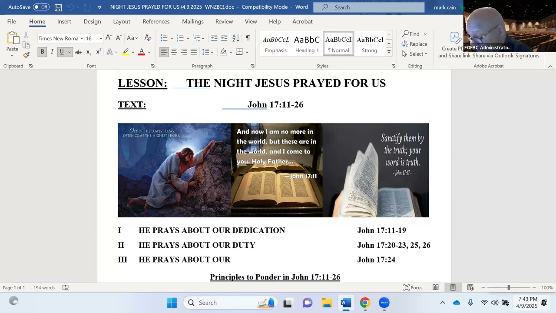This screenshot has width=556, height=313.
Task: Open File Explorer from the taskbar
Action: 327,303
